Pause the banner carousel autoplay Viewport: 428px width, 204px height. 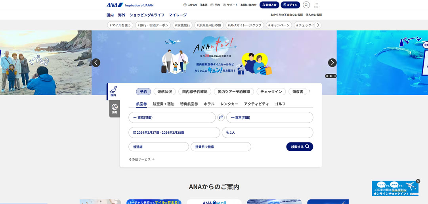(334, 76)
